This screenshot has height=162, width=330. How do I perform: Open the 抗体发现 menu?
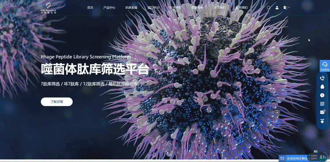point(131,7)
